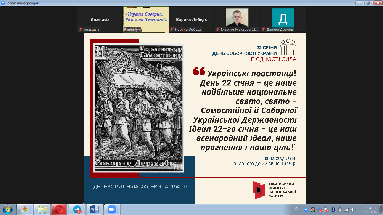Click the battery status tray icon
Image resolution: width=383 pixels, height=215 pixels.
coord(340,210)
